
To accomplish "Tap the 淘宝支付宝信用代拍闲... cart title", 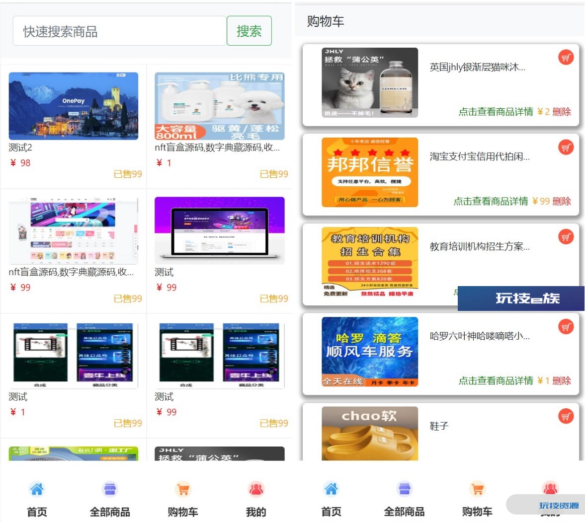I will (480, 156).
